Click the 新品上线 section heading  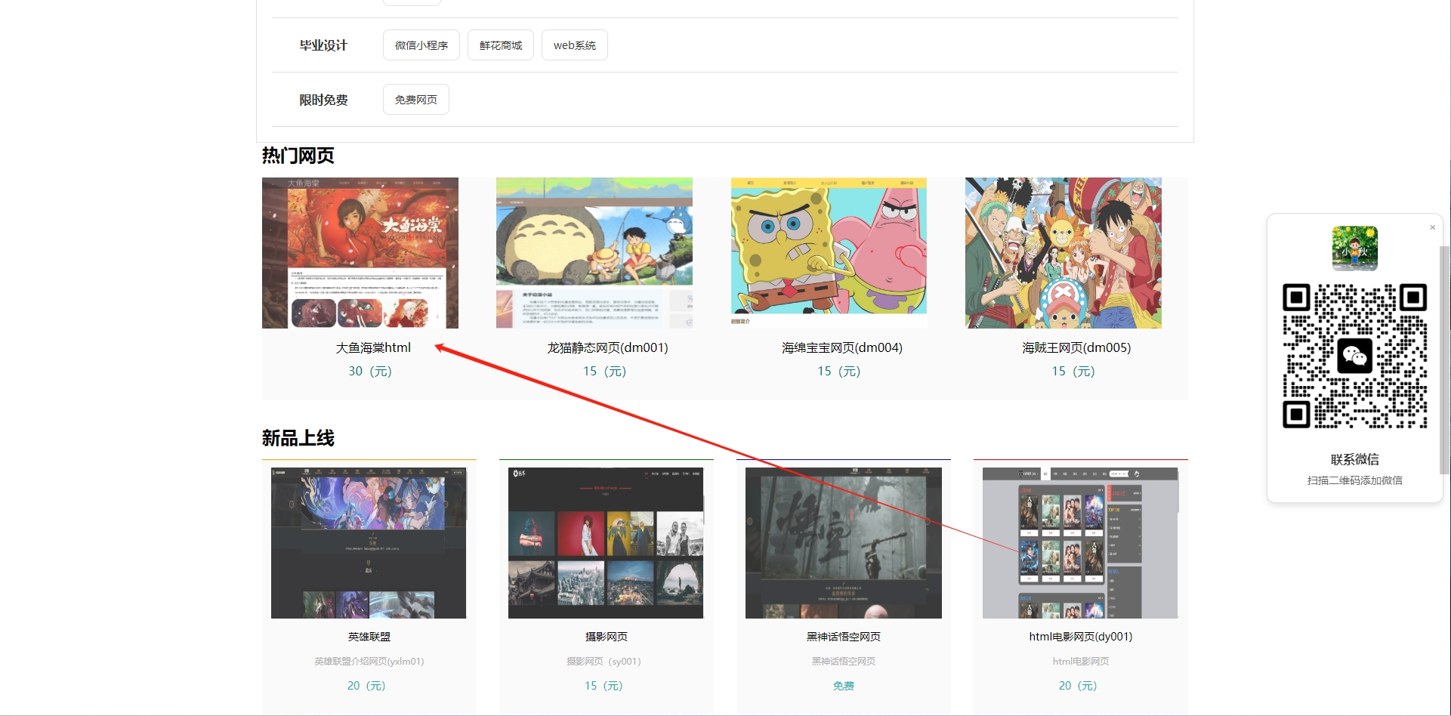coord(298,438)
